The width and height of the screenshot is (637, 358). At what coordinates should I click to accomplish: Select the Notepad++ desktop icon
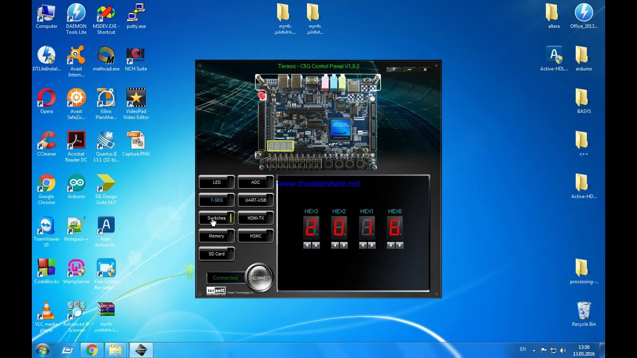point(76,229)
